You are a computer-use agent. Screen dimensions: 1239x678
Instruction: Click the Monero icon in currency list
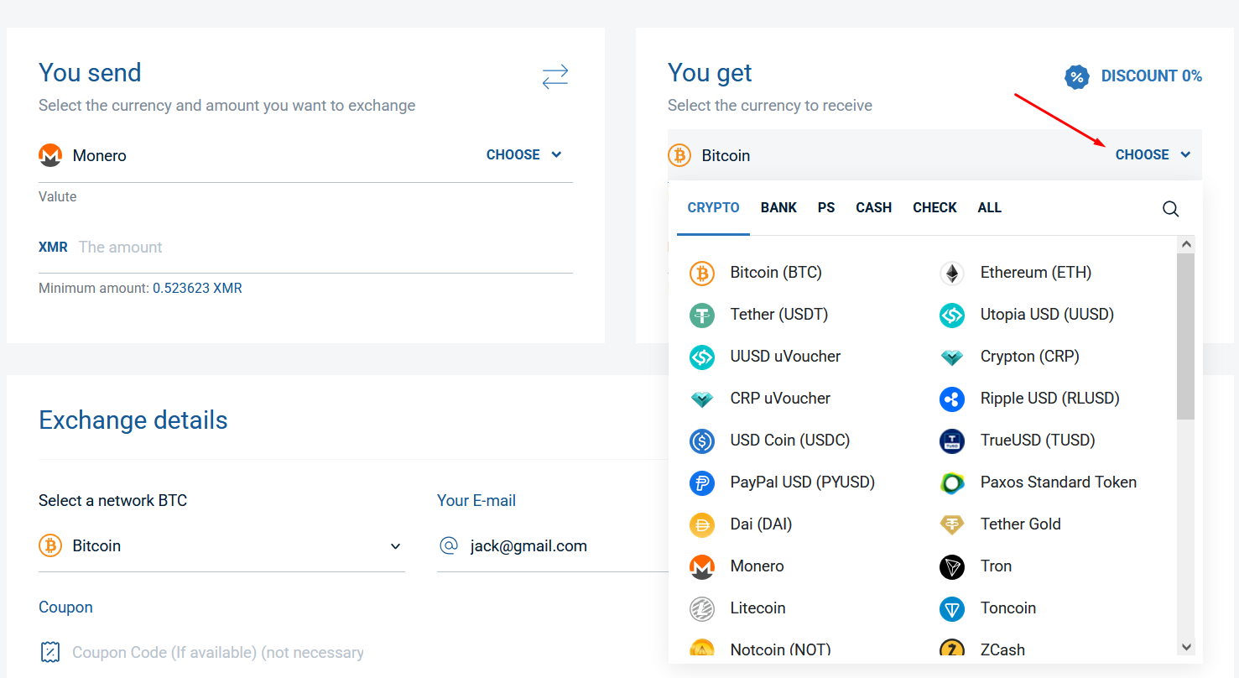[x=701, y=567]
